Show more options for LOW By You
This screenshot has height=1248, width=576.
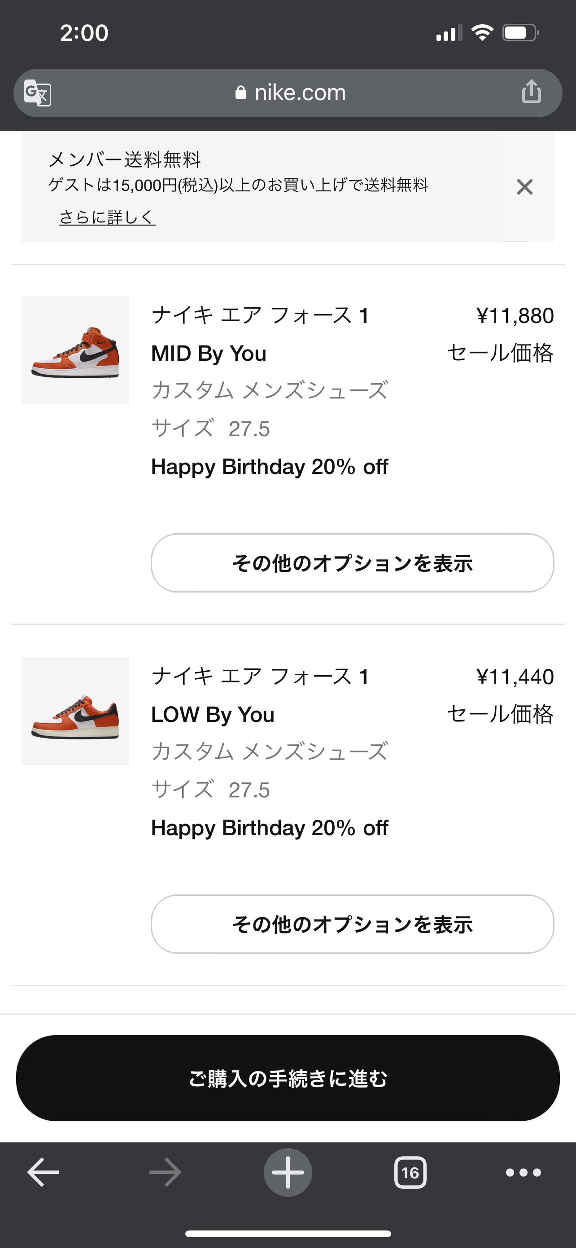tap(352, 924)
